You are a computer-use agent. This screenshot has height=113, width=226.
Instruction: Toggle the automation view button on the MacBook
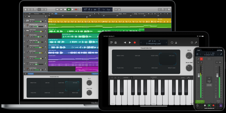(50, 14)
